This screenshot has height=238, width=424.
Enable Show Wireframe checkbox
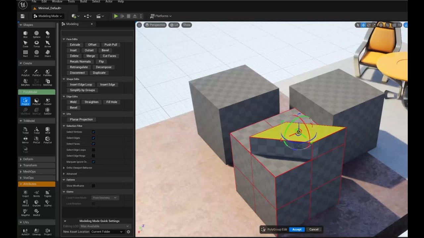(x=93, y=186)
